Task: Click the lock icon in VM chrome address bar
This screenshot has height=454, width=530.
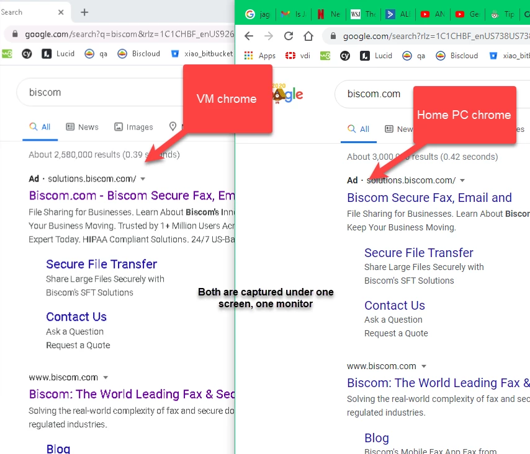Action: (x=15, y=33)
